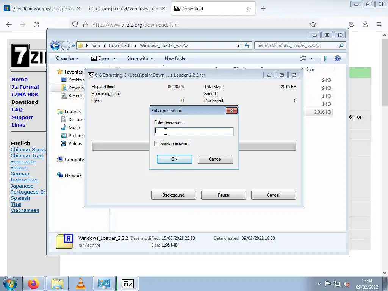Viewport: 388px width, 291px height.
Task: Open a new browser tab
Action: (263, 9)
